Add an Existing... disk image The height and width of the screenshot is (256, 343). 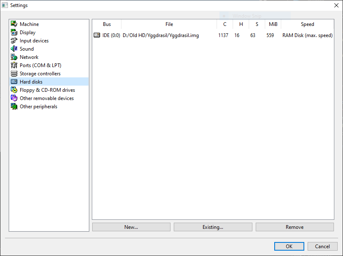point(213,227)
